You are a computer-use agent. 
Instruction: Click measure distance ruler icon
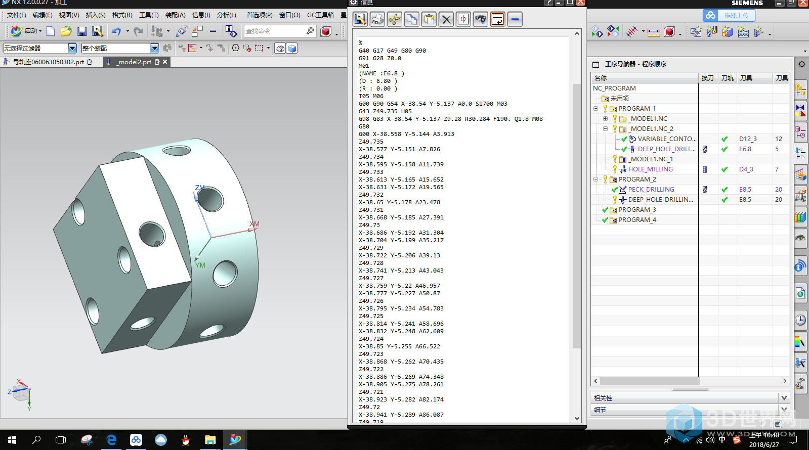click(653, 32)
